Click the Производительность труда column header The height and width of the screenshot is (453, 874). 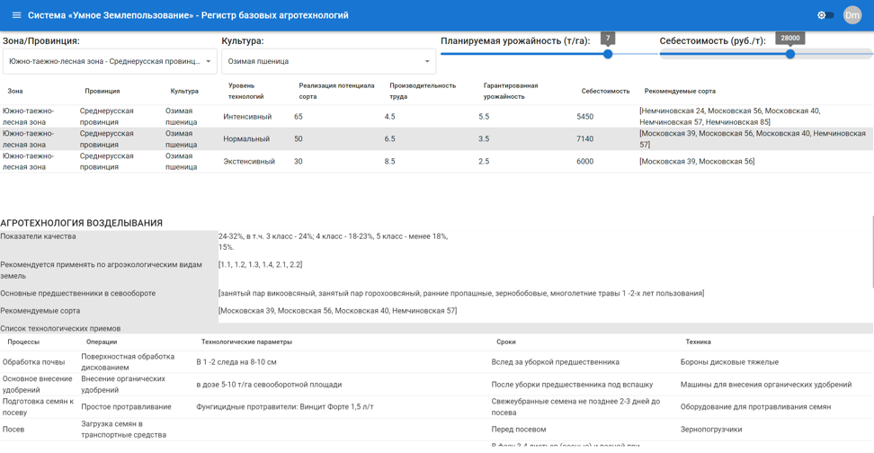(x=423, y=91)
